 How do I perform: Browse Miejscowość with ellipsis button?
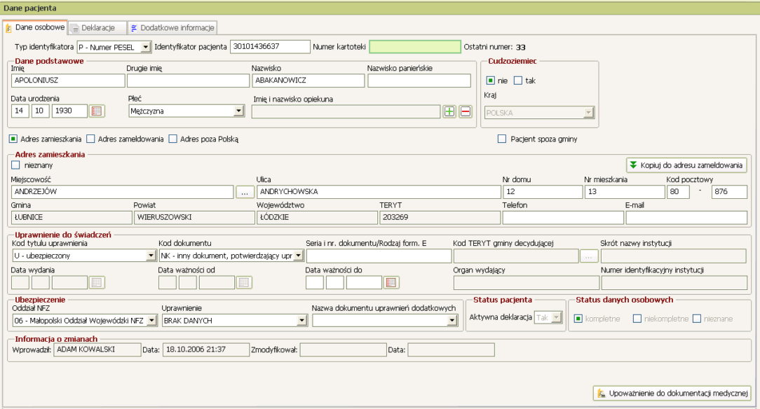point(245,192)
